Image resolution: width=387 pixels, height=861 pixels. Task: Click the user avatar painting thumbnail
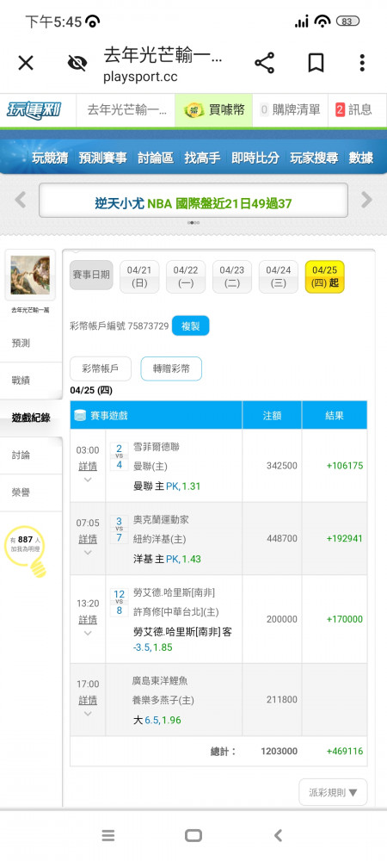coord(30,275)
